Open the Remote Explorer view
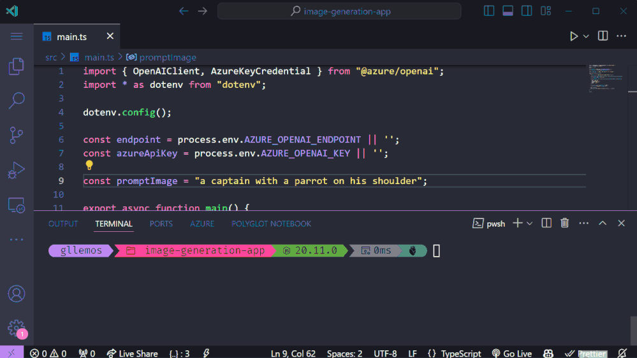 17,205
